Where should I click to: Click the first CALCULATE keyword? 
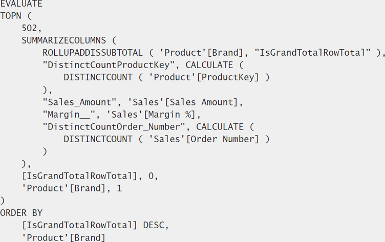209,65
